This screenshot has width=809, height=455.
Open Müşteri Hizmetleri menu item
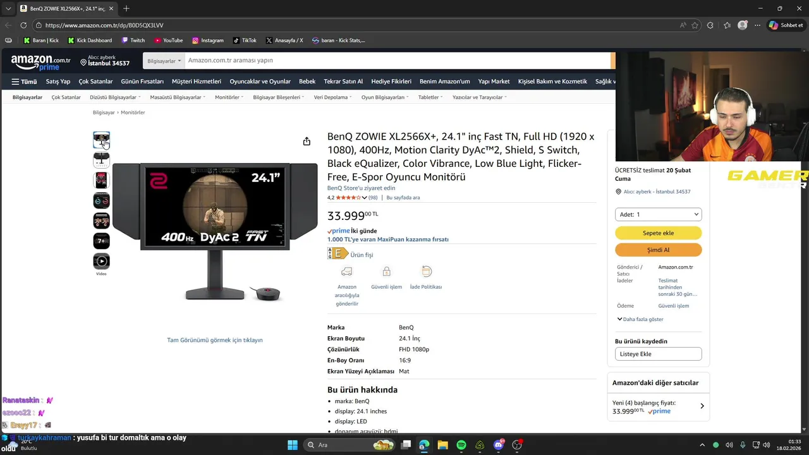(197, 82)
